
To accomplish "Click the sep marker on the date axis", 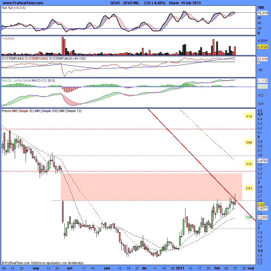I will (36, 268).
